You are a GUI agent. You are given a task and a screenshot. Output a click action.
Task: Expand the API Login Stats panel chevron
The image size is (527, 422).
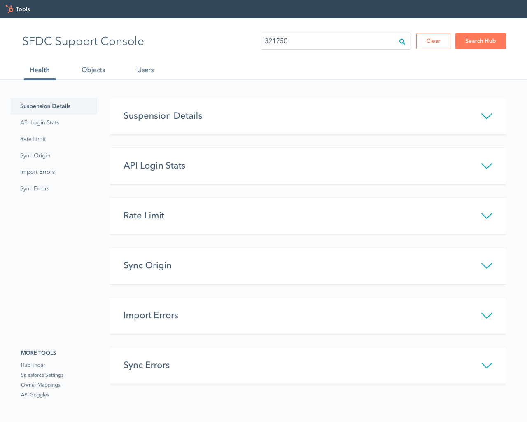coord(487,166)
